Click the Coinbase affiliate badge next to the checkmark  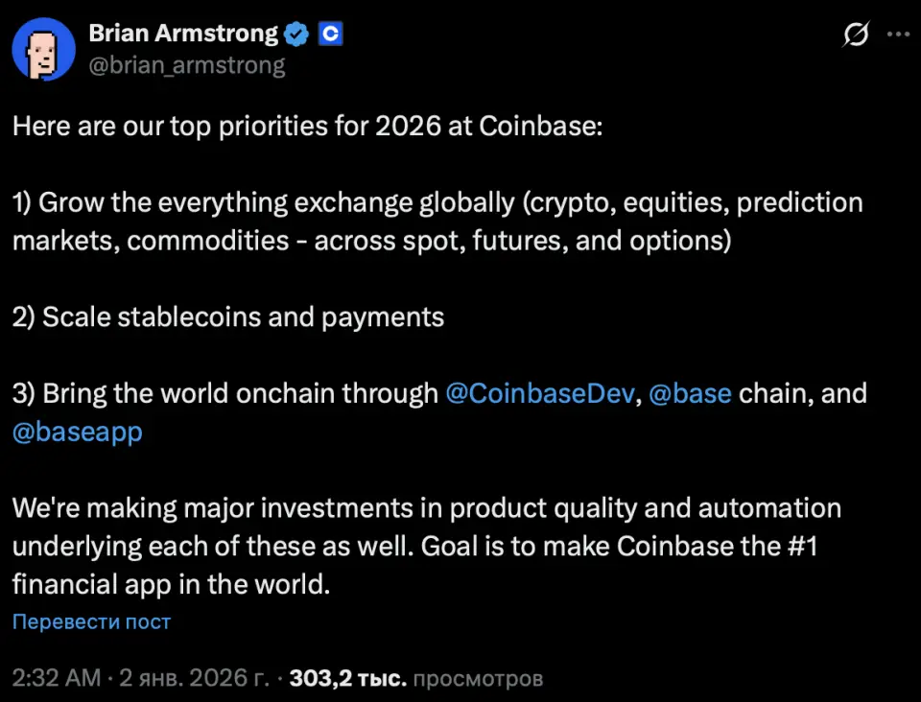(x=330, y=33)
